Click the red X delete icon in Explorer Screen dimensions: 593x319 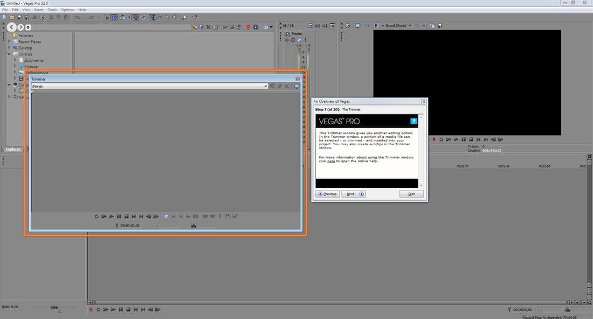209,27
